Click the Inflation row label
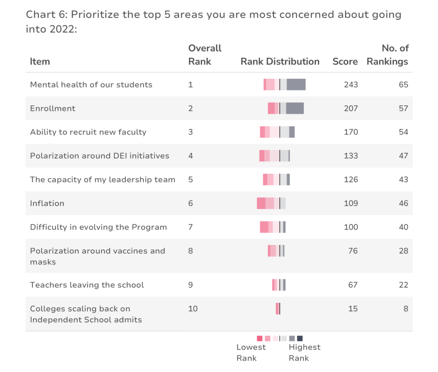This screenshot has width=438, height=372. pos(47,203)
